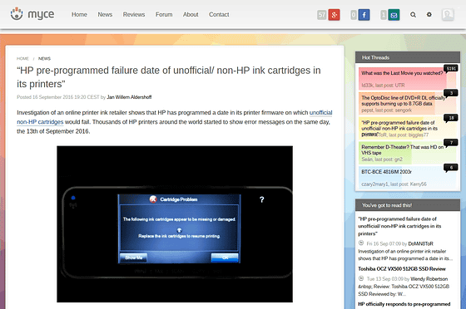The image size is (466, 309).
Task: Click clock icon beside Fri 16 Sep 07:09
Action: 361,243
